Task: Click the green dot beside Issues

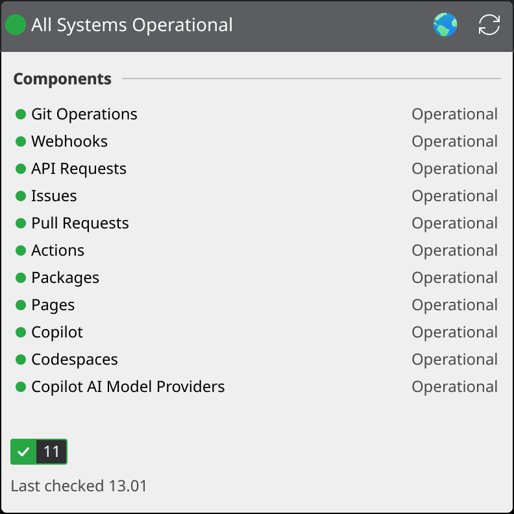Action: coord(21,196)
